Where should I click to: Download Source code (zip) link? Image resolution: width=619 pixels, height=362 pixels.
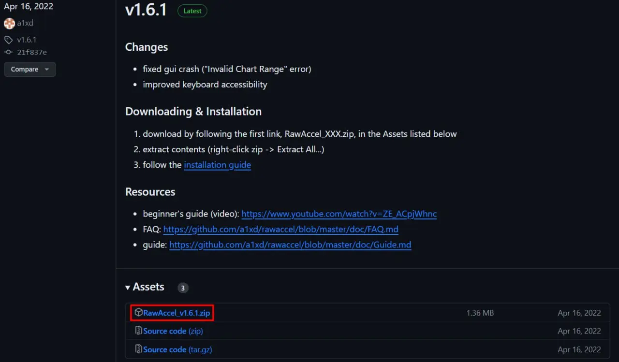tap(173, 331)
